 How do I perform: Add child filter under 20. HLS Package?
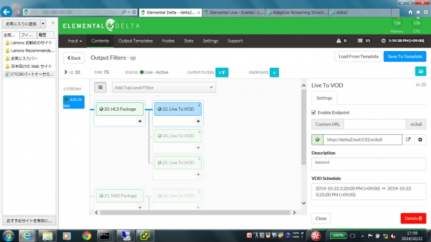[x=140, y=121]
